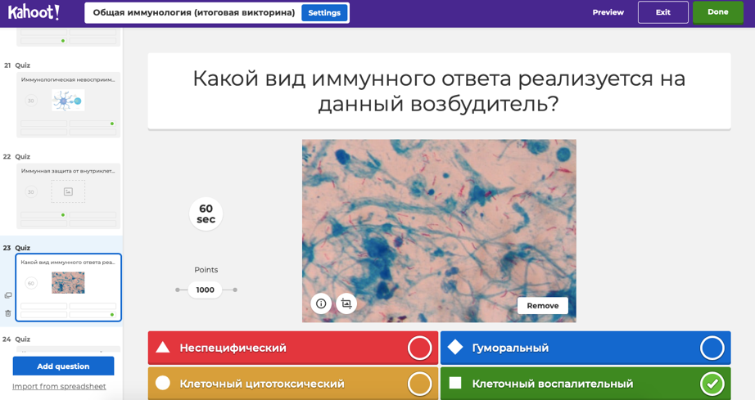Duplicate question 23 using the copy icon
The height and width of the screenshot is (400, 755).
pyautogui.click(x=8, y=295)
